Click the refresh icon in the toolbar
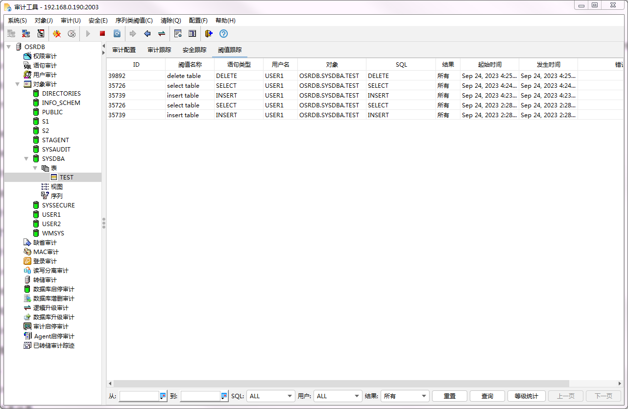The height and width of the screenshot is (409, 628). tap(117, 34)
